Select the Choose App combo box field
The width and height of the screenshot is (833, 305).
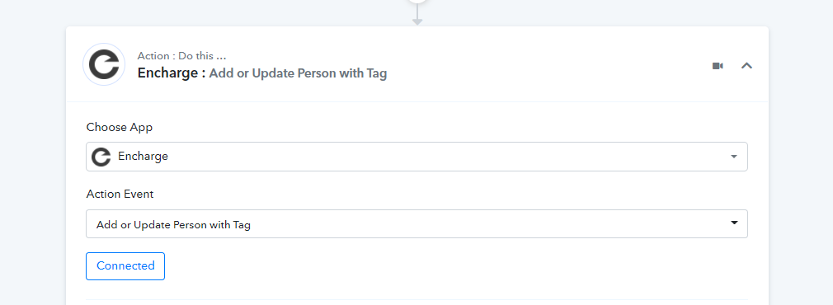(416, 157)
